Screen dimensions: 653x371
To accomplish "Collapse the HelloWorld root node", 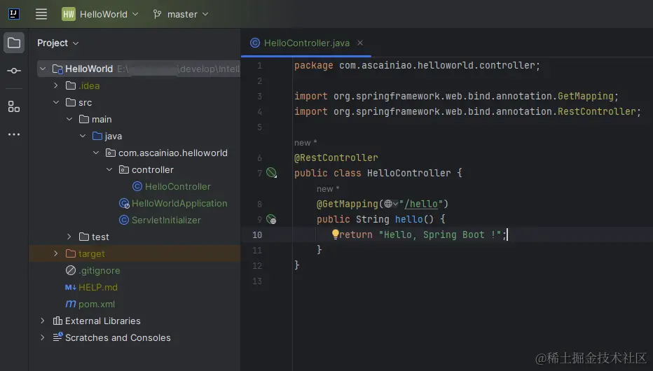I will click(43, 69).
